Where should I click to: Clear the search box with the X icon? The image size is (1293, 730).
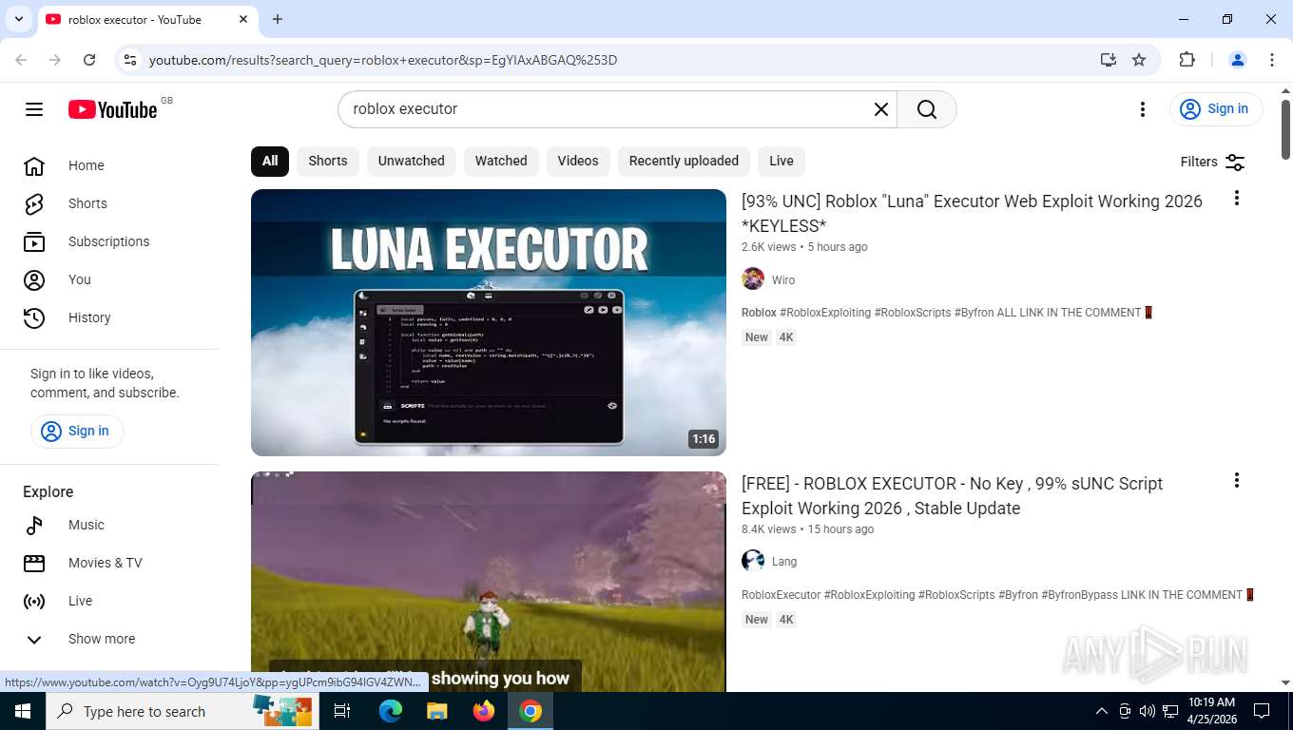click(x=881, y=109)
